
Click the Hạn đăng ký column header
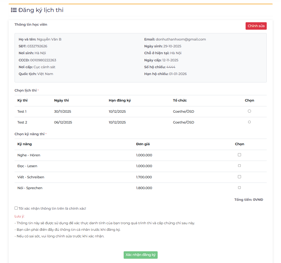(120, 100)
